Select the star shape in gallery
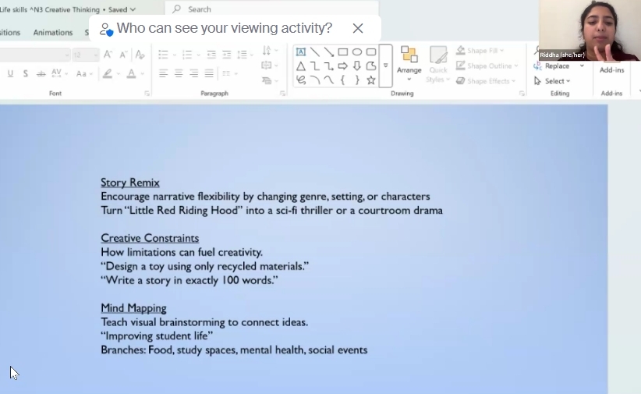Screen dimensions: 641x394 [370, 80]
